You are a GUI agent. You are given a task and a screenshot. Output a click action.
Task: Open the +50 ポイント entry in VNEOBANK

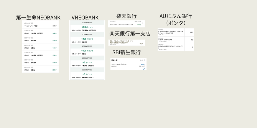(x=87, y=28)
